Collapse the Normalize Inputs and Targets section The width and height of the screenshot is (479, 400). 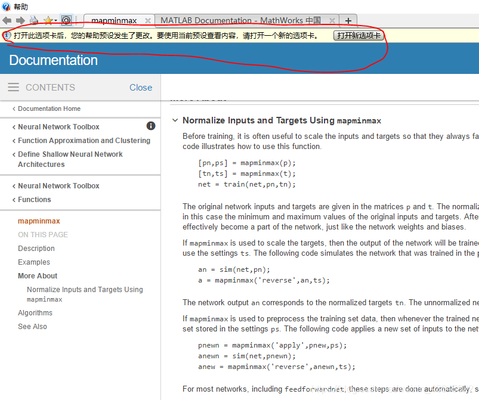coord(175,120)
